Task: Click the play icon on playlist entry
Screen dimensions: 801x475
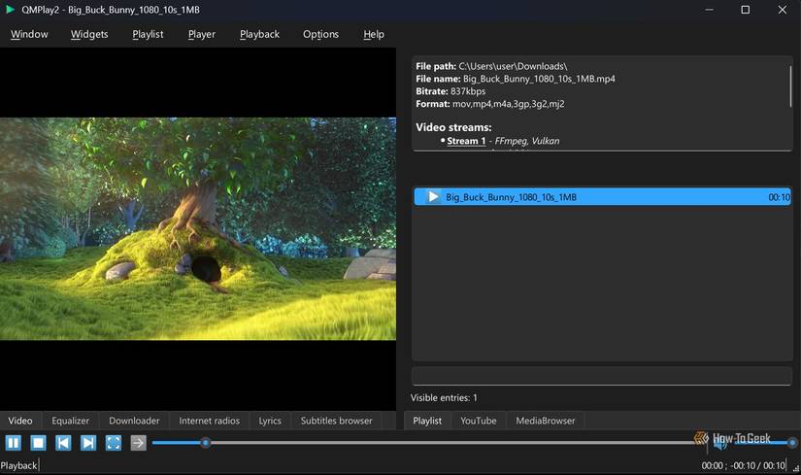Action: [433, 197]
